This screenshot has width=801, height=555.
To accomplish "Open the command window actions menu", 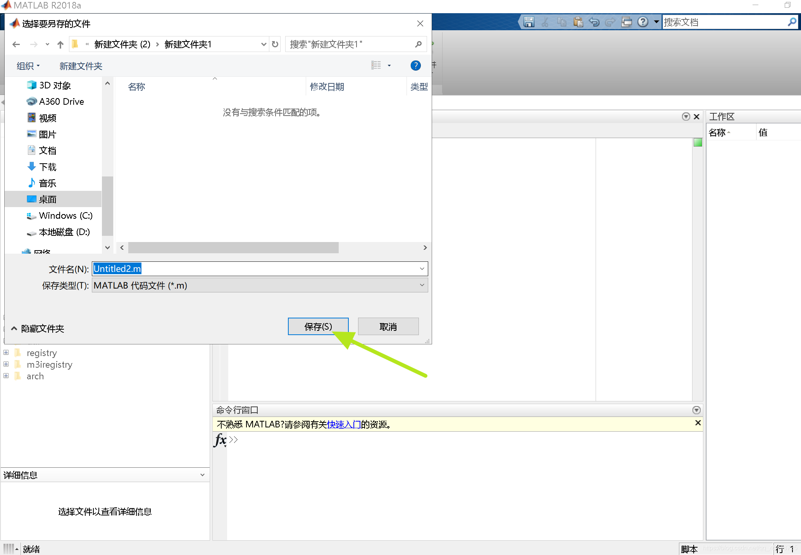I will click(696, 410).
